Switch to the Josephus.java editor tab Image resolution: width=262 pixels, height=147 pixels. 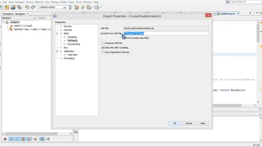(227, 13)
